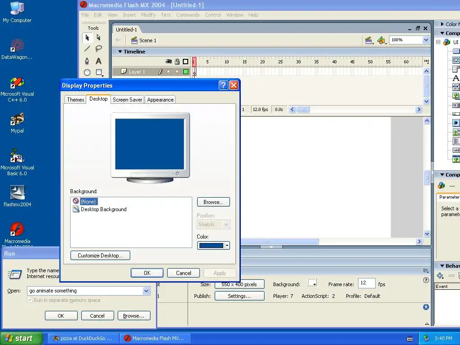Click Browse in Display Properties

[x=213, y=202]
